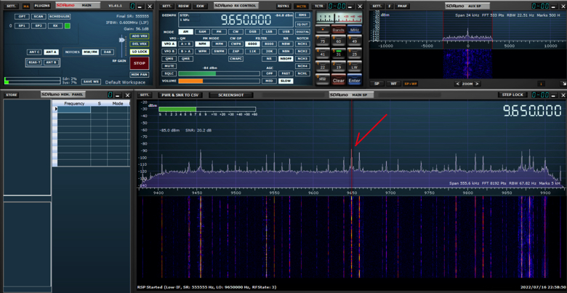Open RDSW in RX Control
This screenshot has width=567, height=293.
[x=184, y=6]
